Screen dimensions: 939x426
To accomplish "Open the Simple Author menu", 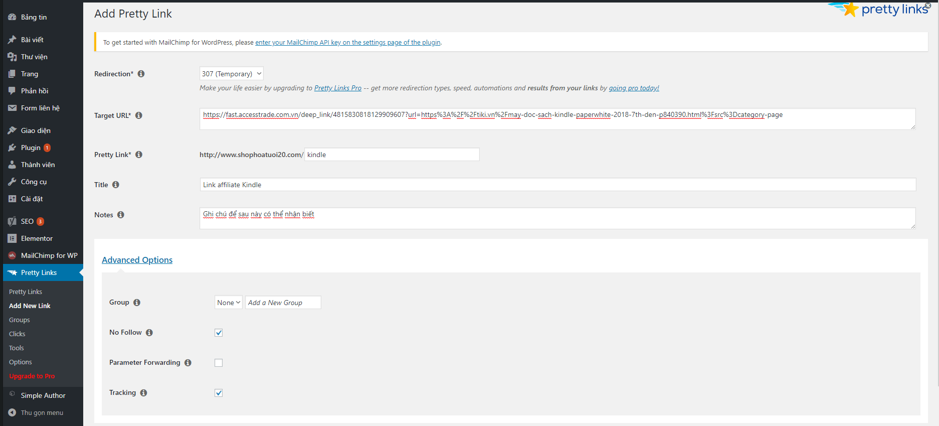I will coord(43,395).
